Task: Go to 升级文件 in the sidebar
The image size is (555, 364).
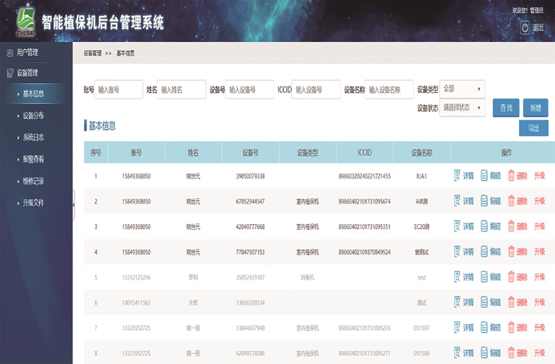Action: click(x=33, y=203)
